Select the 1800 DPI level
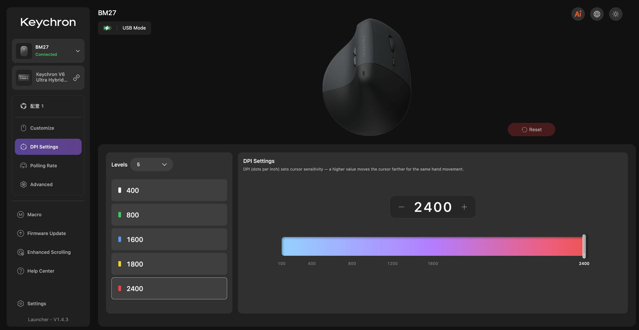This screenshot has width=639, height=330. (169, 264)
